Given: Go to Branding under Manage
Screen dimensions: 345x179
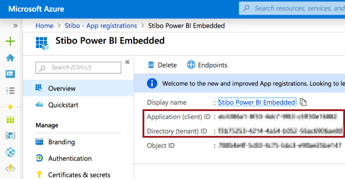Looking at the screenshot, I should click(x=61, y=142).
